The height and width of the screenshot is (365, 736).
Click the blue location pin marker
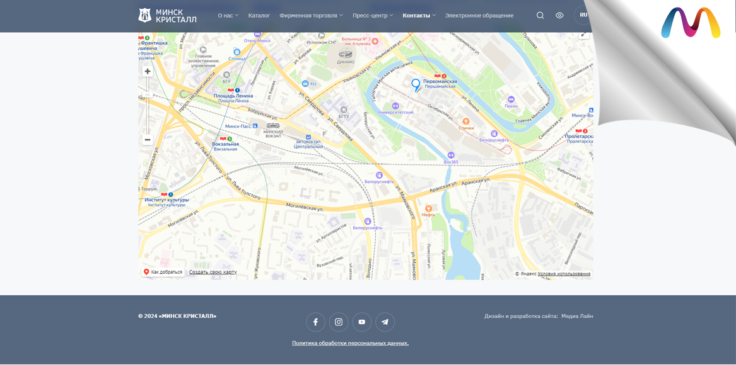click(x=416, y=85)
